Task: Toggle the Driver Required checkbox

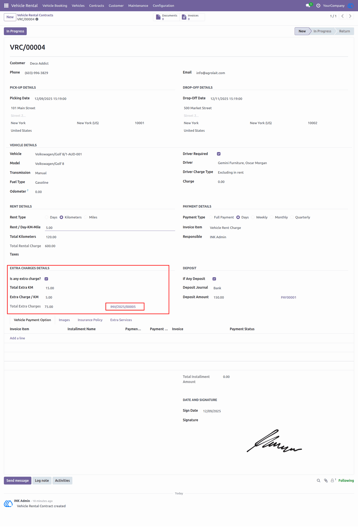Action: pyautogui.click(x=219, y=154)
